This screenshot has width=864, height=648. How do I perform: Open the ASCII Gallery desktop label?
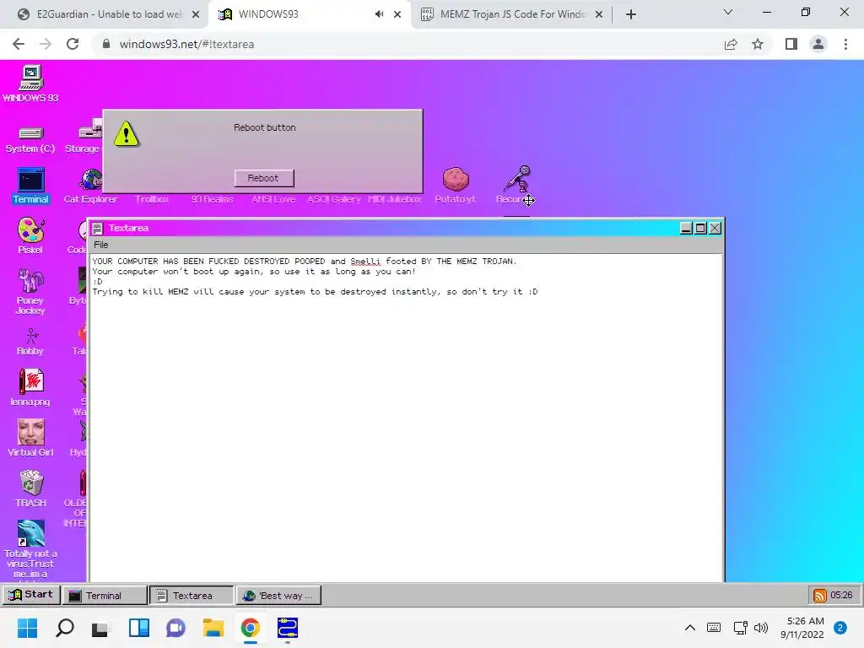click(334, 199)
